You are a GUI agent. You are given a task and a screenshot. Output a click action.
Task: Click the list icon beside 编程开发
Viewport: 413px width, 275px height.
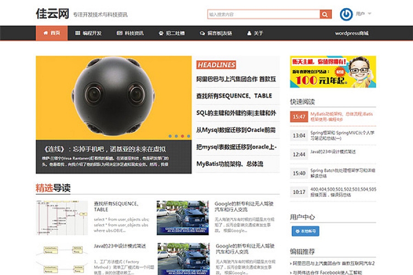pos(78,33)
